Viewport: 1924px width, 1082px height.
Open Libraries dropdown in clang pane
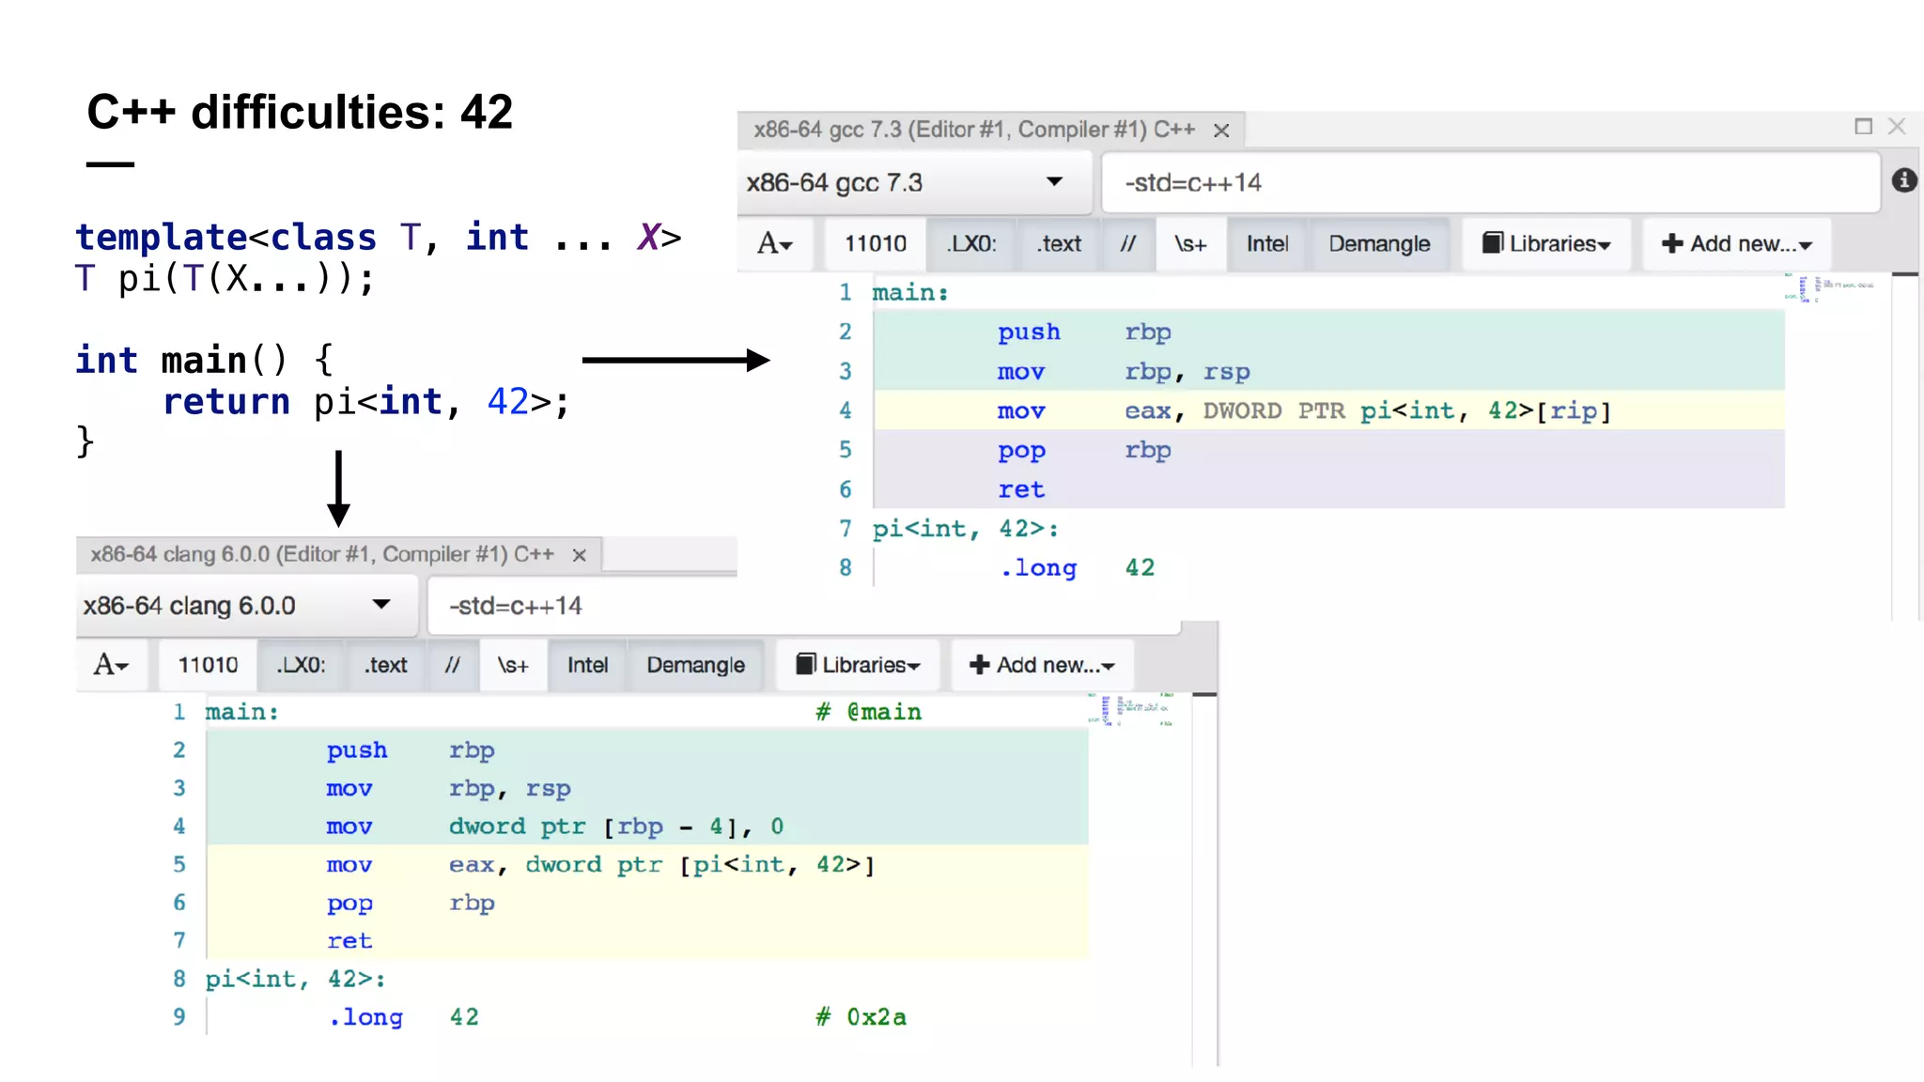[x=858, y=665]
